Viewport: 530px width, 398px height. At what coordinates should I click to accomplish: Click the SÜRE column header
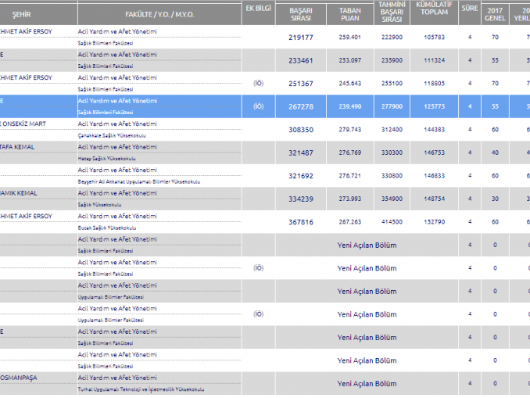coord(469,9)
